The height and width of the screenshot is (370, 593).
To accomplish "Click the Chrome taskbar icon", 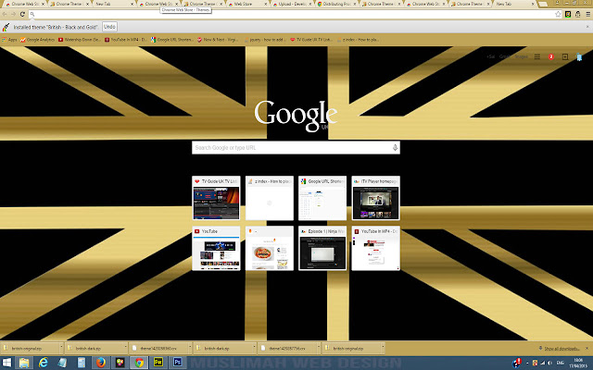I will 139,363.
